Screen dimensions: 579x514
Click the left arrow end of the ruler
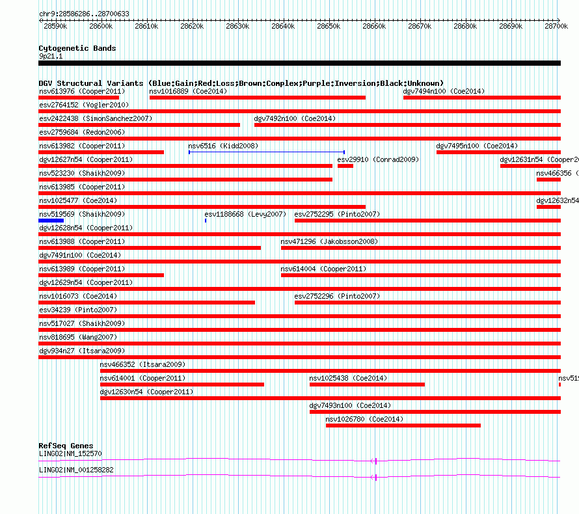pyautogui.click(x=40, y=20)
